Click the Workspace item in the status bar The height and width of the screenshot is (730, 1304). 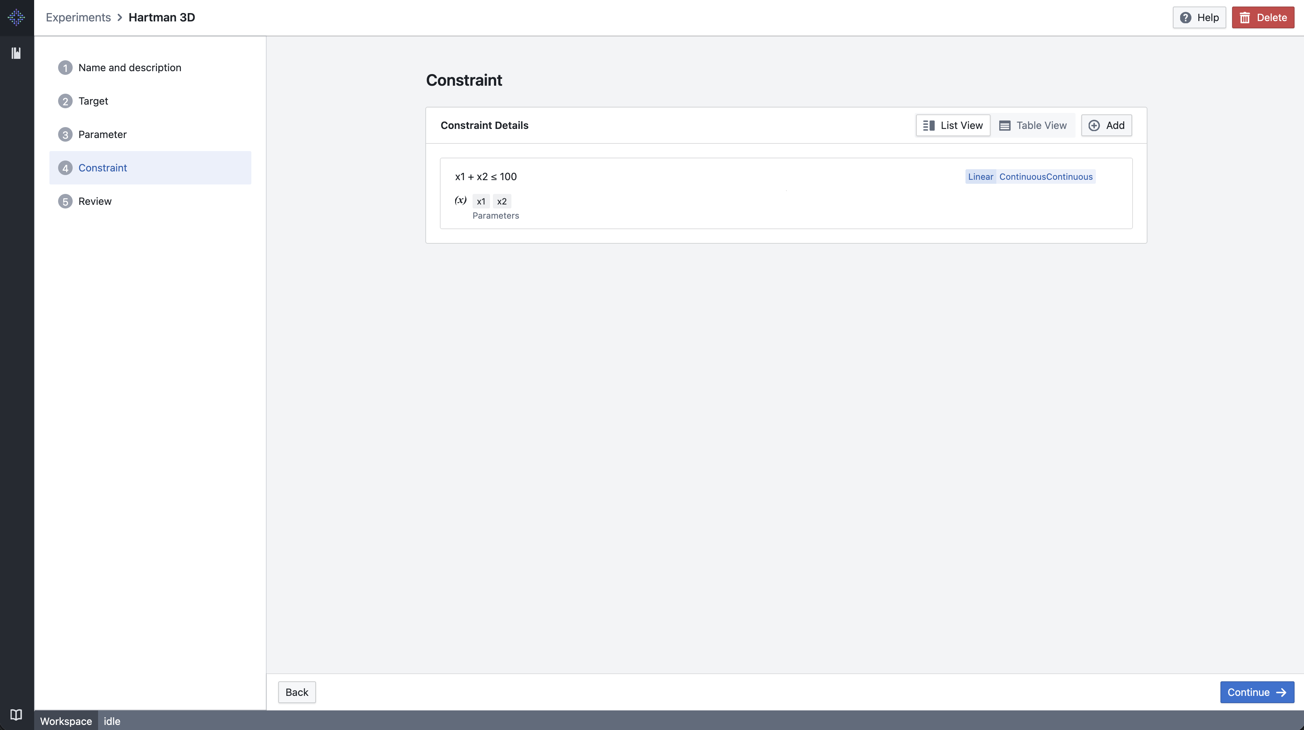[x=65, y=721]
